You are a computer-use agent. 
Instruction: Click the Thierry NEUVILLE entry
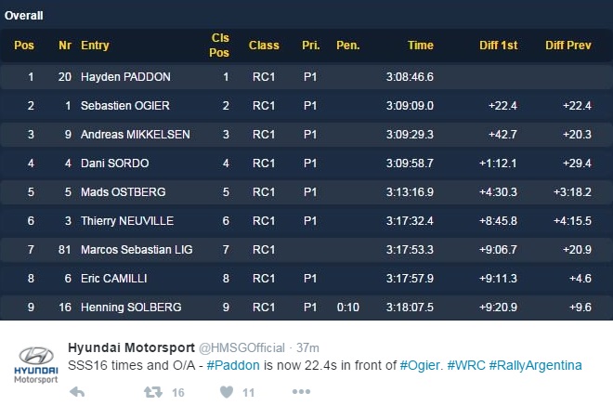tap(127, 221)
